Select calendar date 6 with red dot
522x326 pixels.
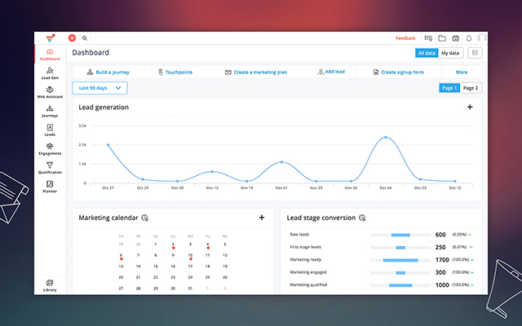pyautogui.click(x=121, y=256)
